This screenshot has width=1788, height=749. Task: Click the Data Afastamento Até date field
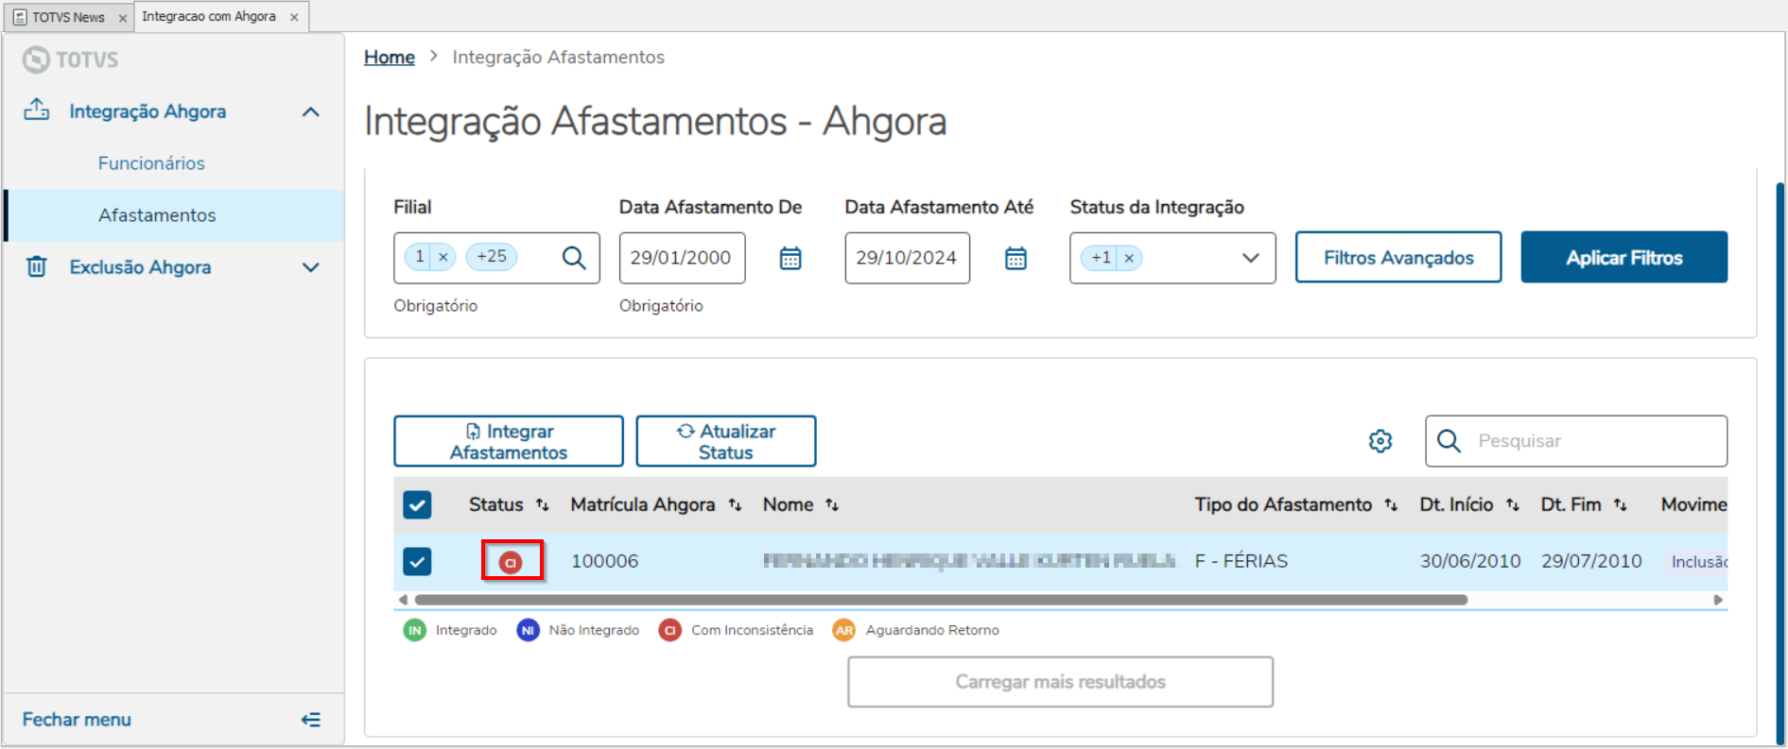pyautogui.click(x=907, y=258)
